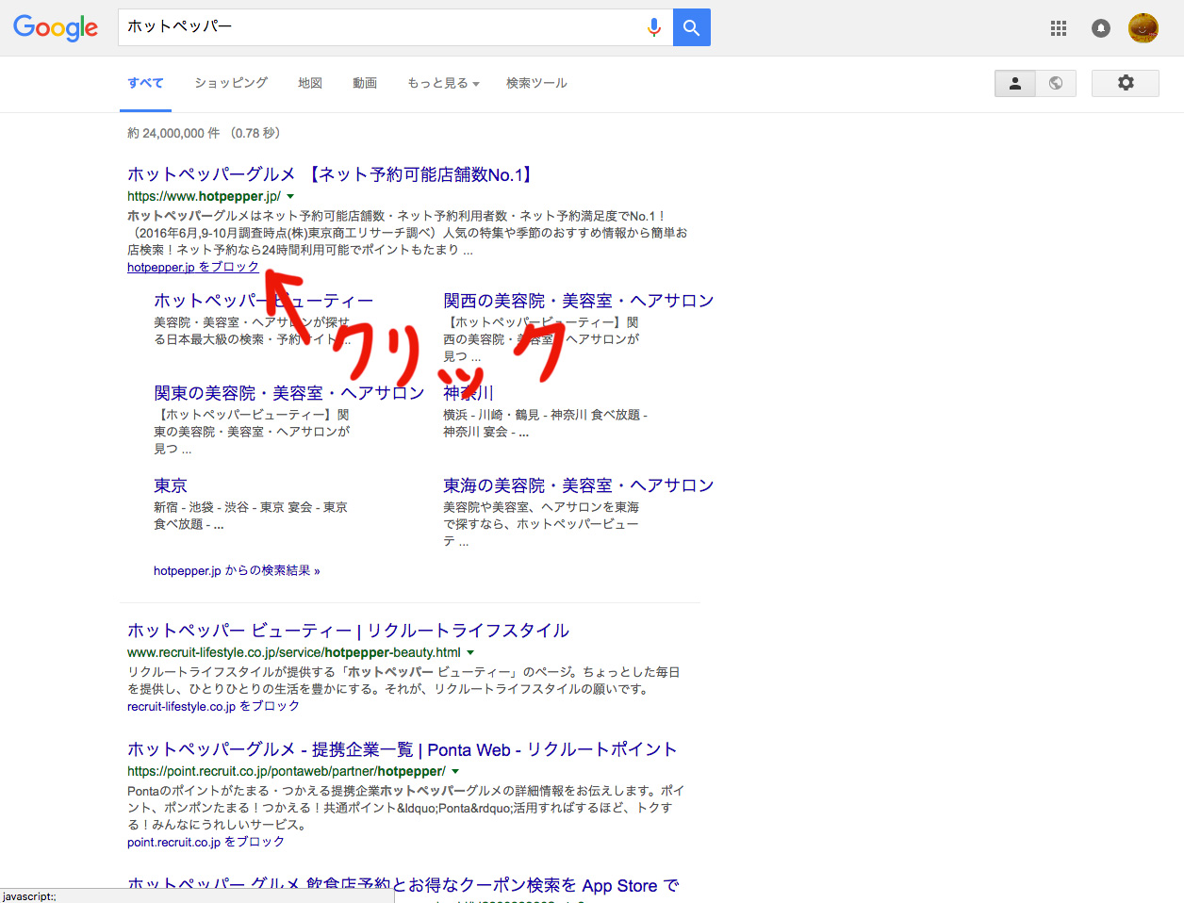Click the 約 24,000,000 件 result count

[173, 133]
